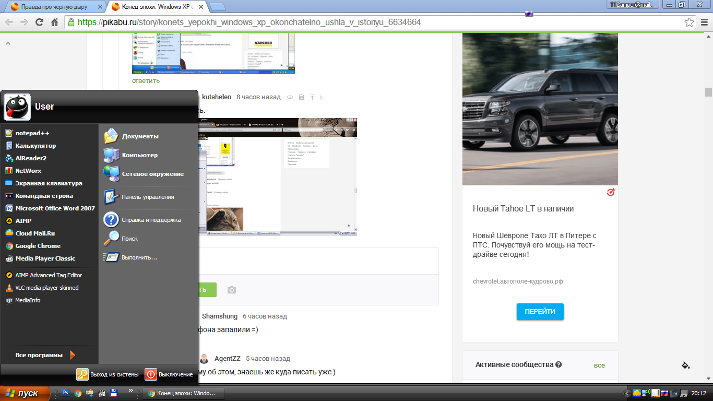Show hidden tray icons with the arrow
This screenshot has height=401, width=713.
coord(627,393)
